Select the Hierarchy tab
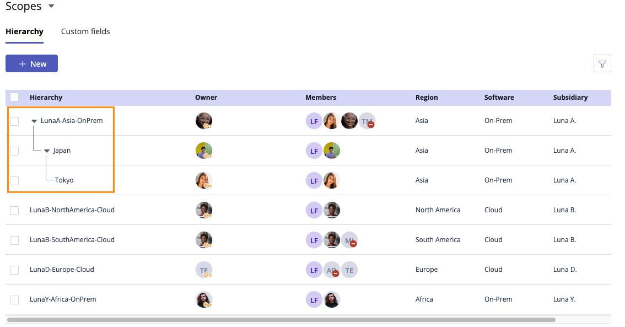625x327 pixels. coord(24,31)
